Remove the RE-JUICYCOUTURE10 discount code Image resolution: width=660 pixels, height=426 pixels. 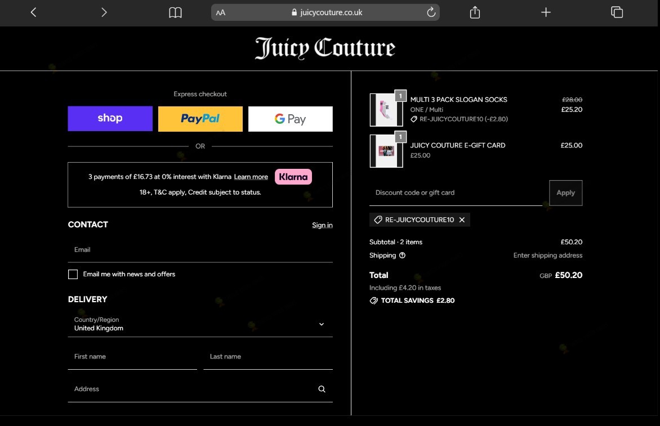click(462, 219)
